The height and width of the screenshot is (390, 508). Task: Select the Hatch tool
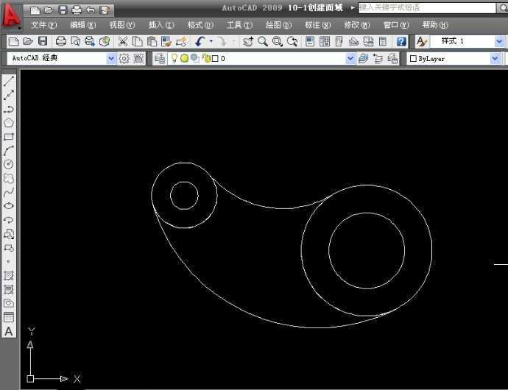(9, 276)
